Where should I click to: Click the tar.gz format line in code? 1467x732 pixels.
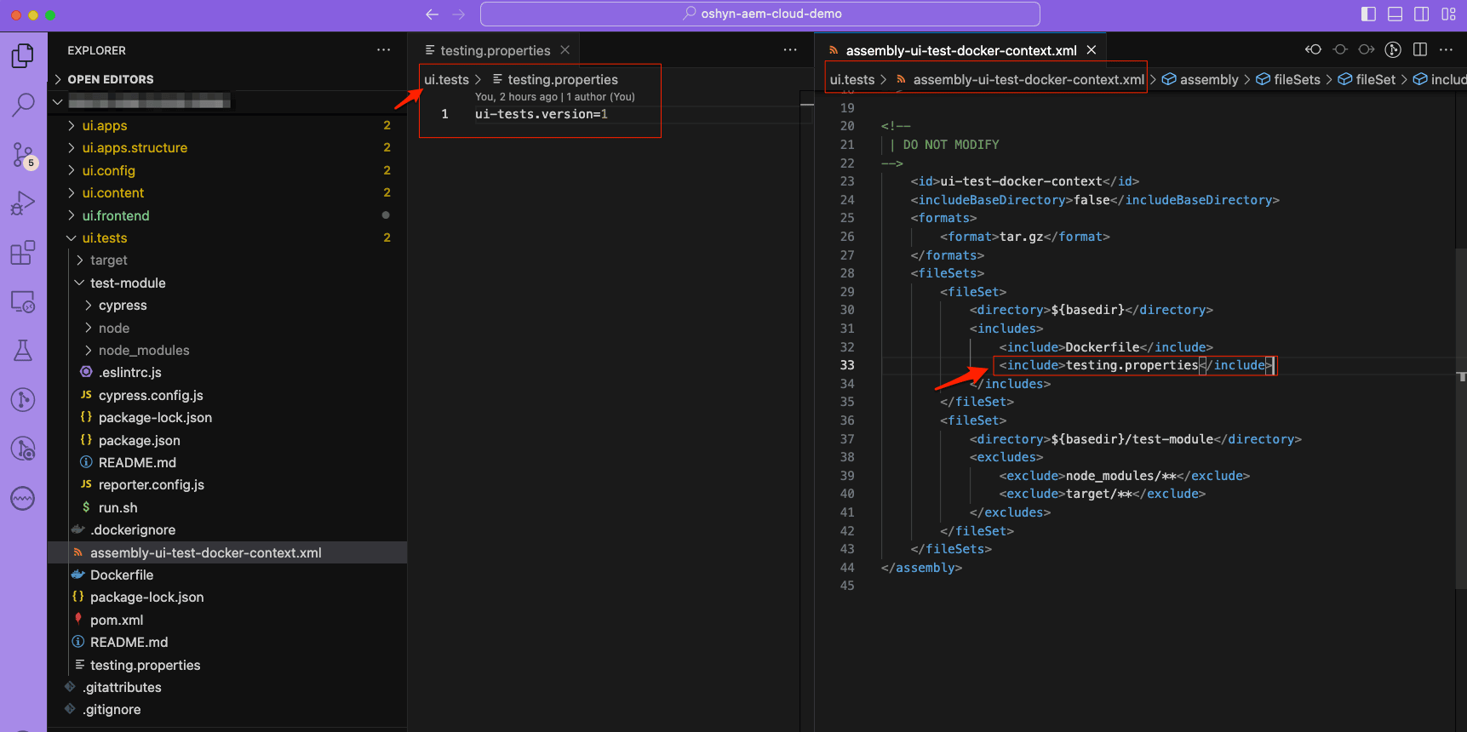click(x=1024, y=237)
